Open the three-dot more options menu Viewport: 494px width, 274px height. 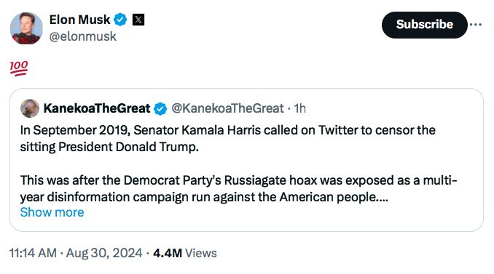pos(476,25)
